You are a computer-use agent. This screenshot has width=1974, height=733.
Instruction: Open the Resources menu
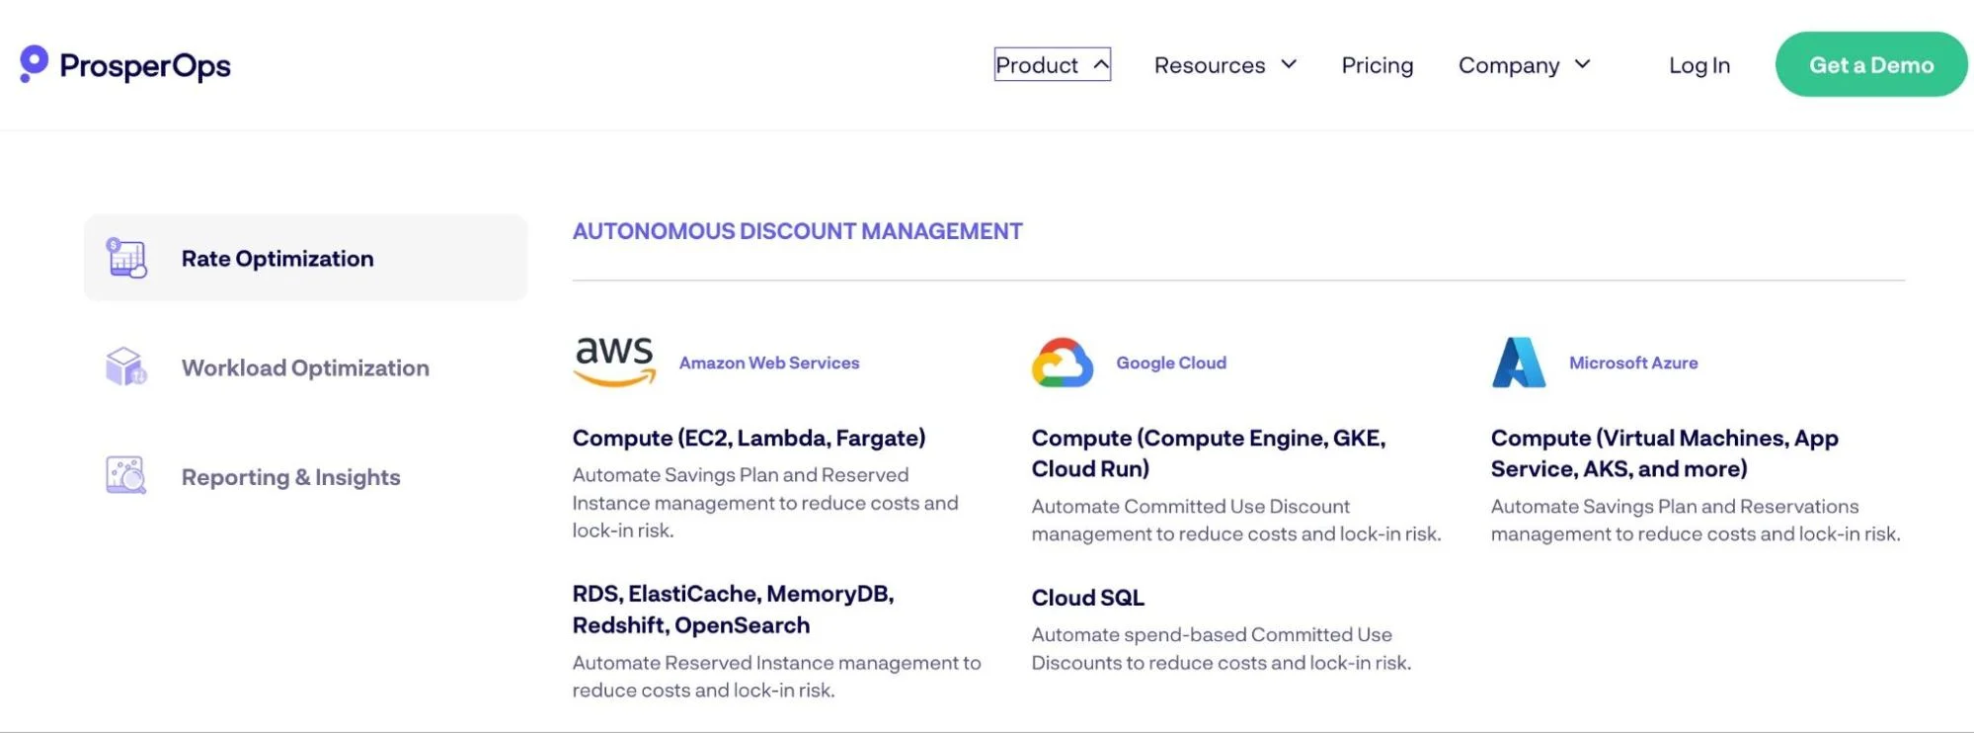pyautogui.click(x=1225, y=65)
